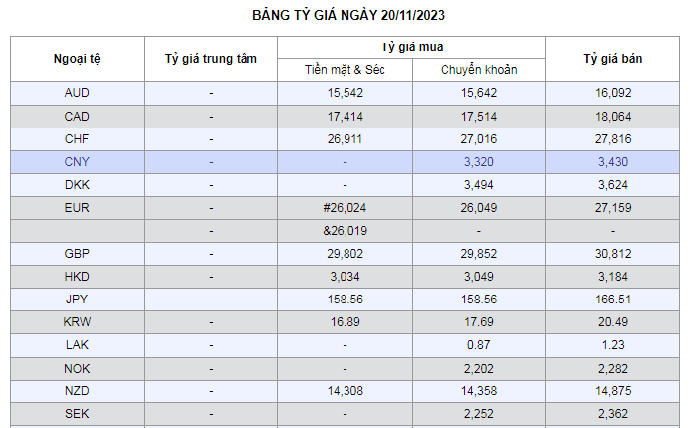Click the table title dated 20/11/2023
The height and width of the screenshot is (428, 692).
tap(346, 17)
